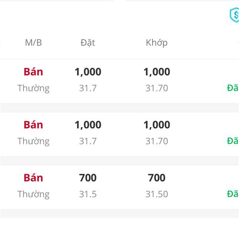
Task: Tap Thường order type in the first order row
Action: (33, 88)
